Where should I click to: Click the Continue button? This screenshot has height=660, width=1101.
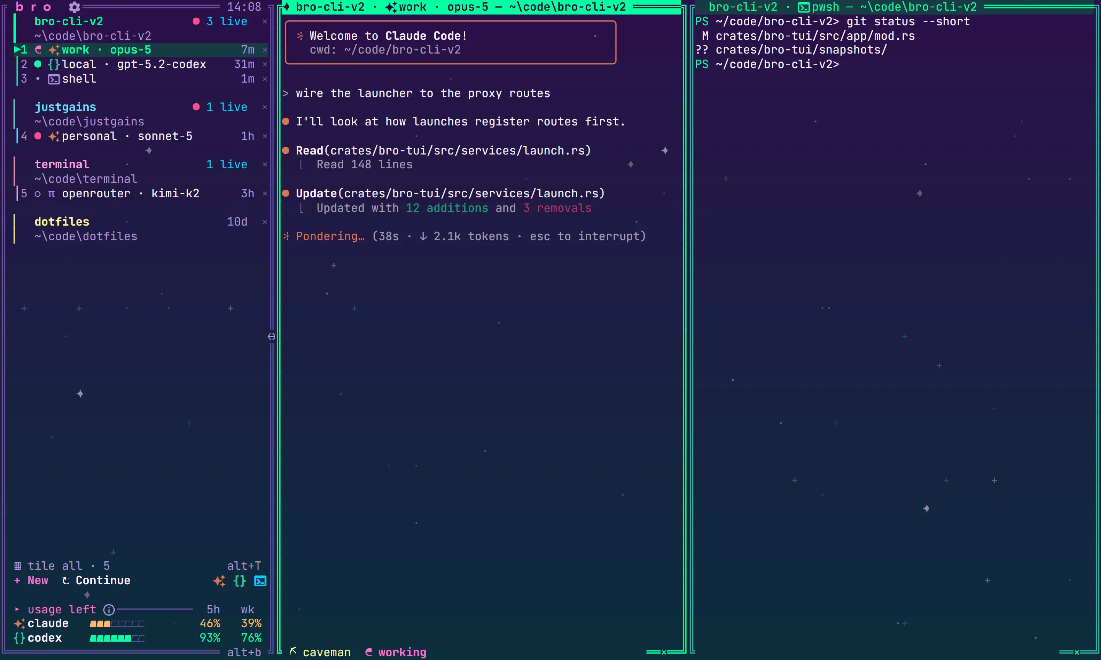pyautogui.click(x=96, y=580)
